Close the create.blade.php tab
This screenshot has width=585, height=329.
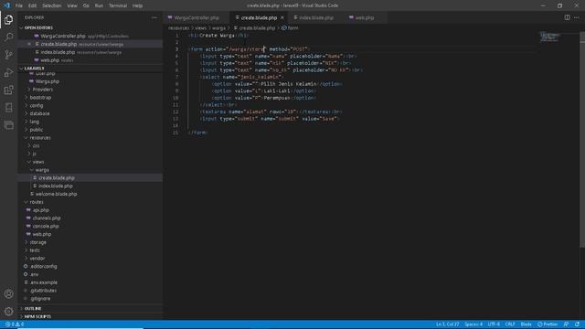282,17
